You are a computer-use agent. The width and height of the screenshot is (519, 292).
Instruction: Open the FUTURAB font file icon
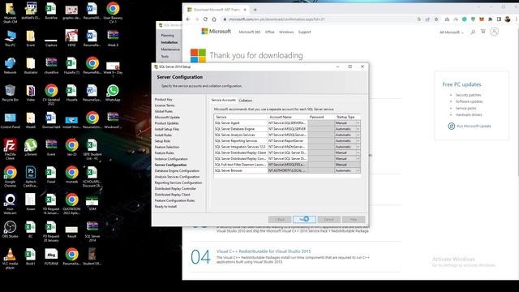(51, 257)
